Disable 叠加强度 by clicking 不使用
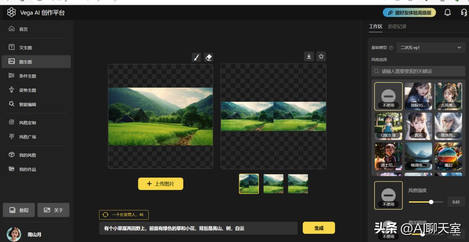 point(388,233)
